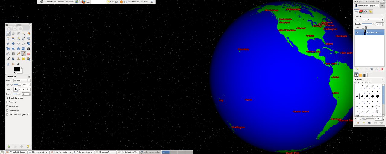Enable the Fade out checkbox
Screen dimensions: 386x154
(8, 102)
